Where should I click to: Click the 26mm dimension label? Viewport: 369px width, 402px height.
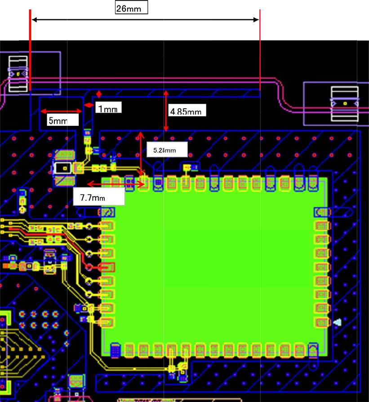(x=131, y=7)
